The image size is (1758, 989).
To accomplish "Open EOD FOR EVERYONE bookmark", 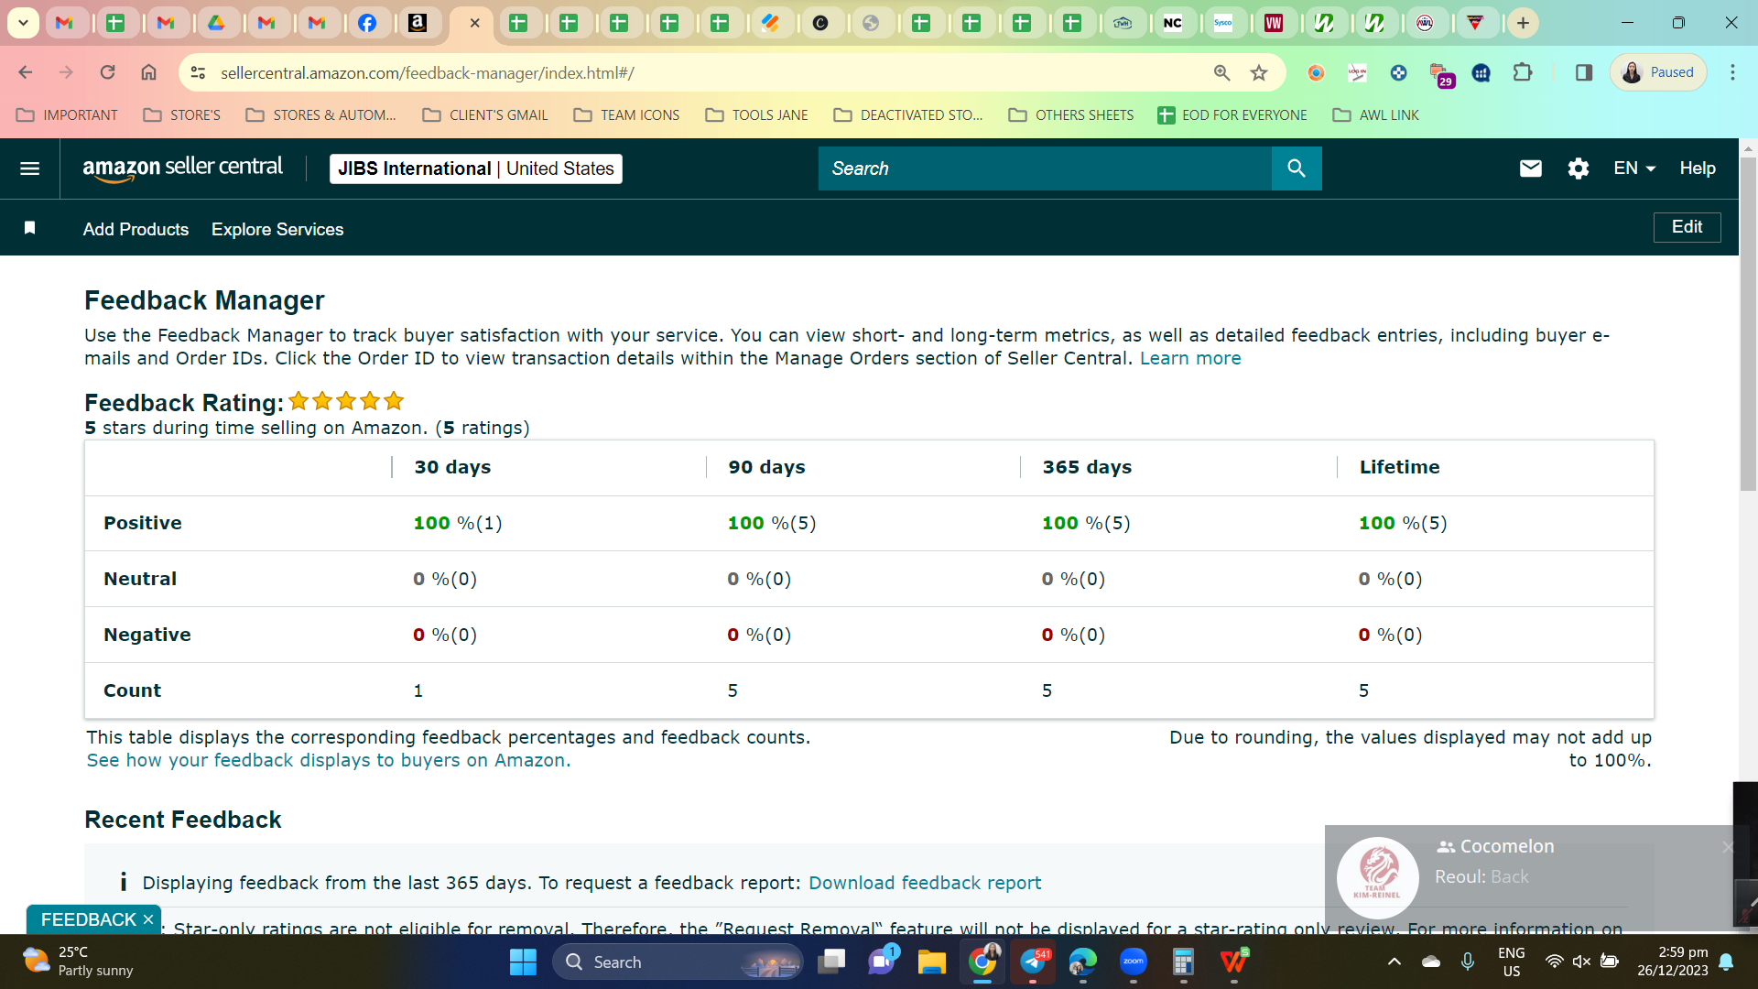I will pyautogui.click(x=1232, y=115).
